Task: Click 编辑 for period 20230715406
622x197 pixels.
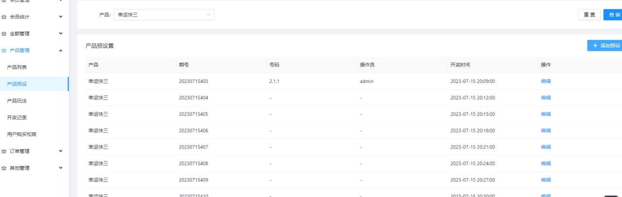Action: point(546,131)
